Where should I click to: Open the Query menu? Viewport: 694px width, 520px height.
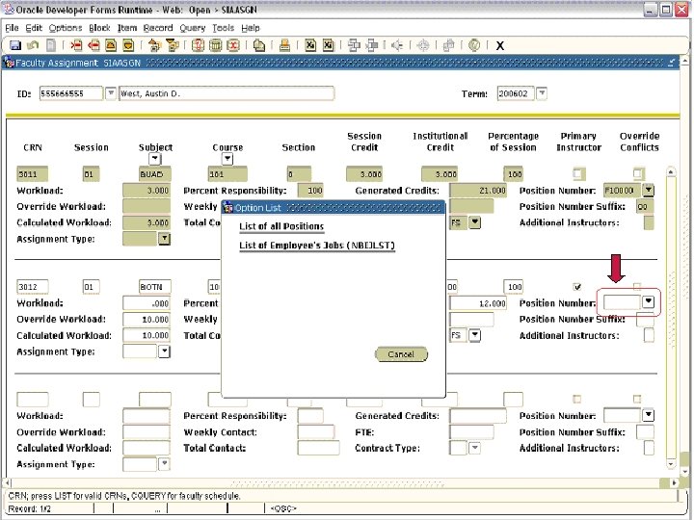click(x=190, y=28)
